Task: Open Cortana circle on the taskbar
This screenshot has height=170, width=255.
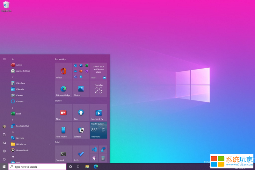Action: click(70, 166)
